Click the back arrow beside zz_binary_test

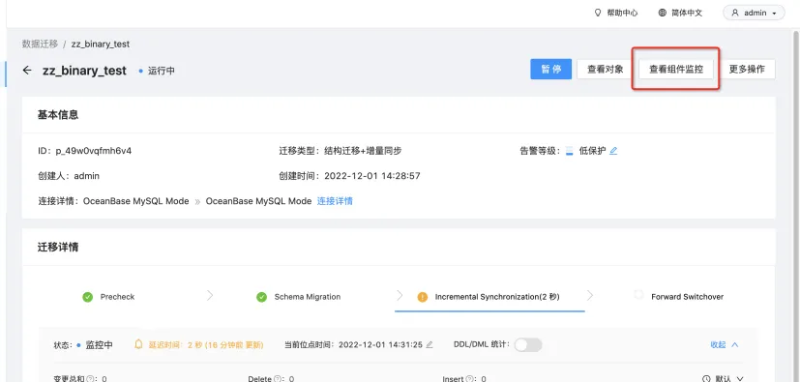coord(27,71)
